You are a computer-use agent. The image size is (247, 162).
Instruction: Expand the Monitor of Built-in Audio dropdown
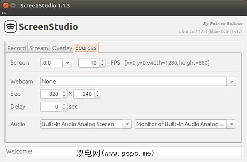pyautogui.click(x=232, y=124)
